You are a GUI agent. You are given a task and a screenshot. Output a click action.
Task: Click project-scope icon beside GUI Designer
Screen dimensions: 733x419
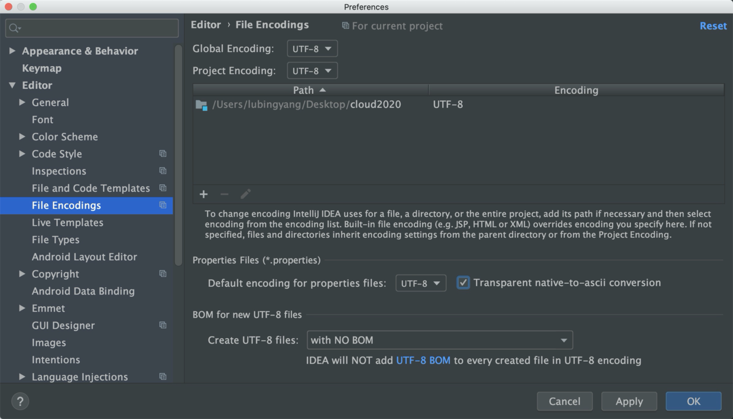tap(163, 325)
